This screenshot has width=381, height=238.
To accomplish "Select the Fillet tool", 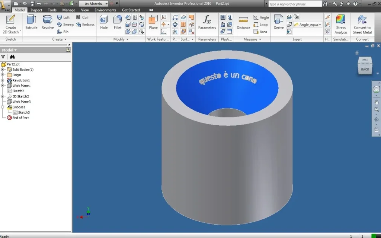I will (118, 22).
